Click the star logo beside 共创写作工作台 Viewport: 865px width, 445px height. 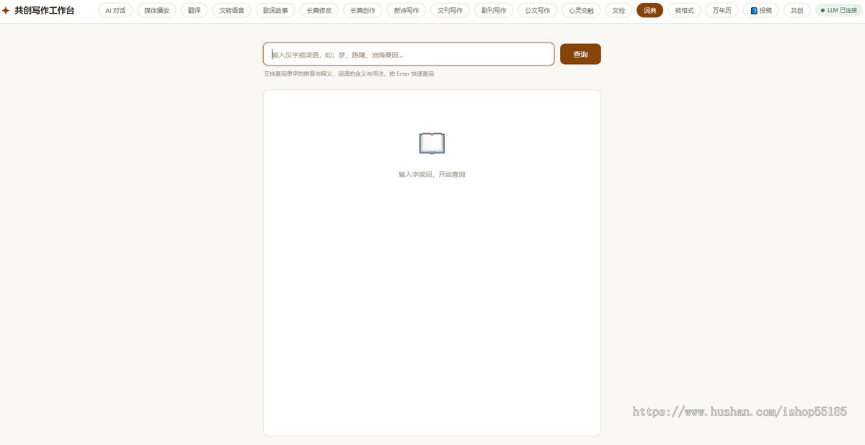(x=6, y=11)
